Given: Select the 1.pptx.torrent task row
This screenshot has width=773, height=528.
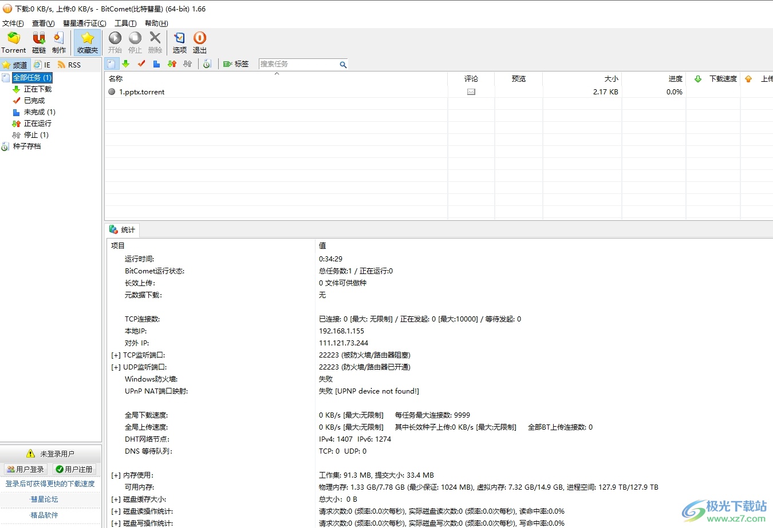Looking at the screenshot, I should 439,92.
